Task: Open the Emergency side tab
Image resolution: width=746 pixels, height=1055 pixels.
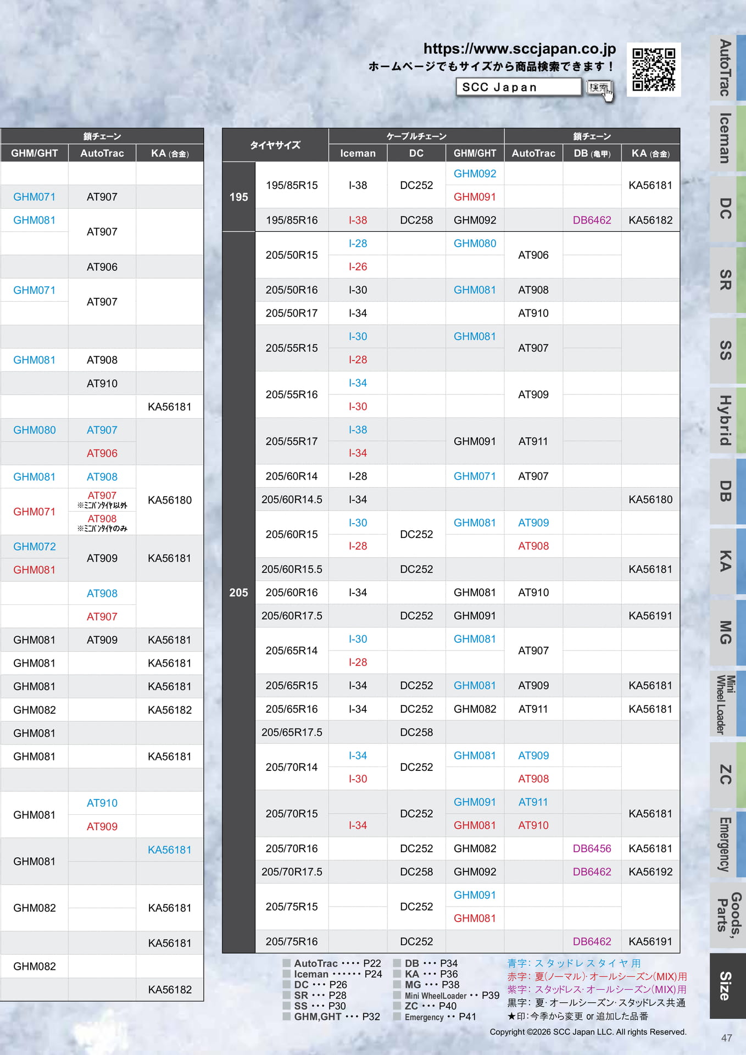Action: (727, 845)
